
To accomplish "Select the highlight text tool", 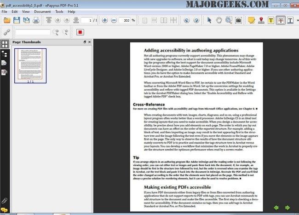I will pyautogui.click(x=271, y=20).
